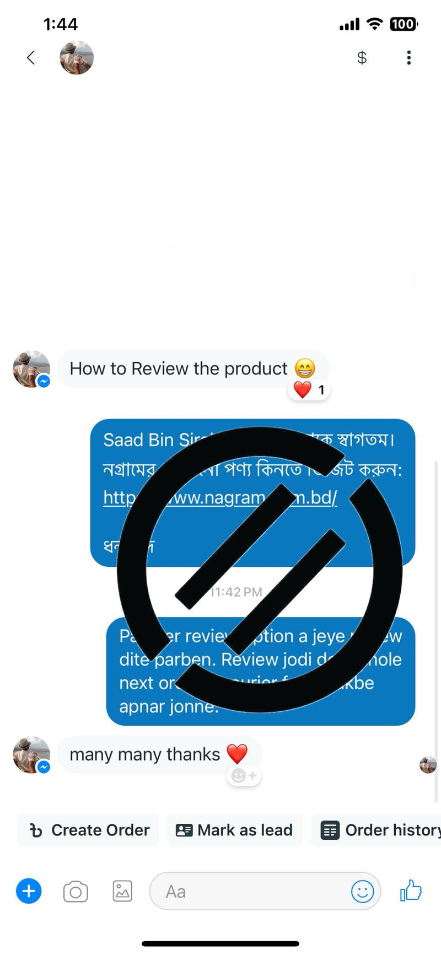This screenshot has height=955, width=441.
Task: Open the contact's profile picture in header
Action: point(77,57)
